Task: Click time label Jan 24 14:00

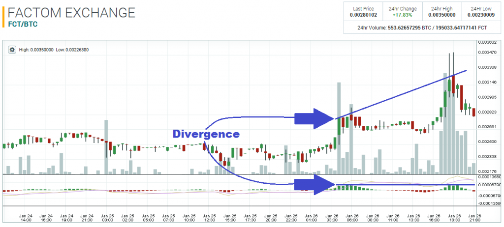Action: pos(26,218)
